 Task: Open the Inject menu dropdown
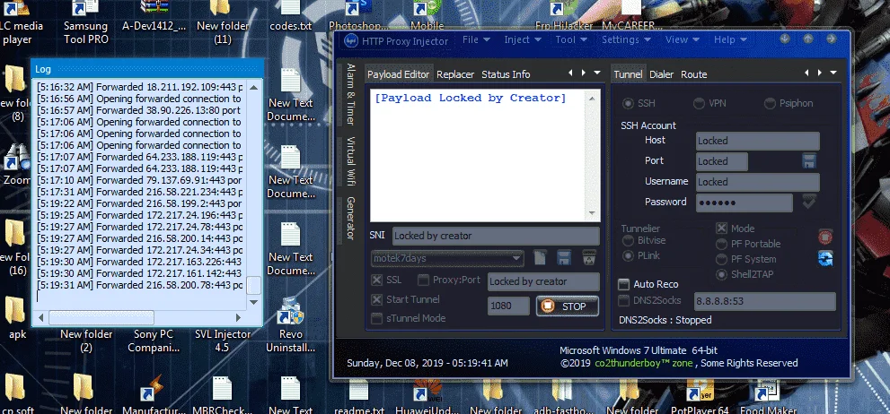coord(523,39)
